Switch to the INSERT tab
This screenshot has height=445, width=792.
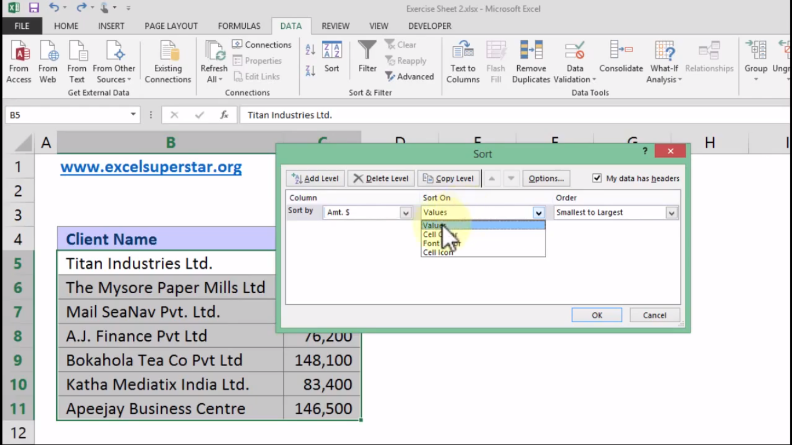pos(111,26)
